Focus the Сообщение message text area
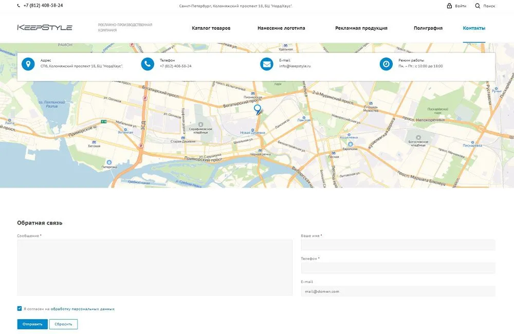Viewport: 514px width, 334px height. point(155,267)
